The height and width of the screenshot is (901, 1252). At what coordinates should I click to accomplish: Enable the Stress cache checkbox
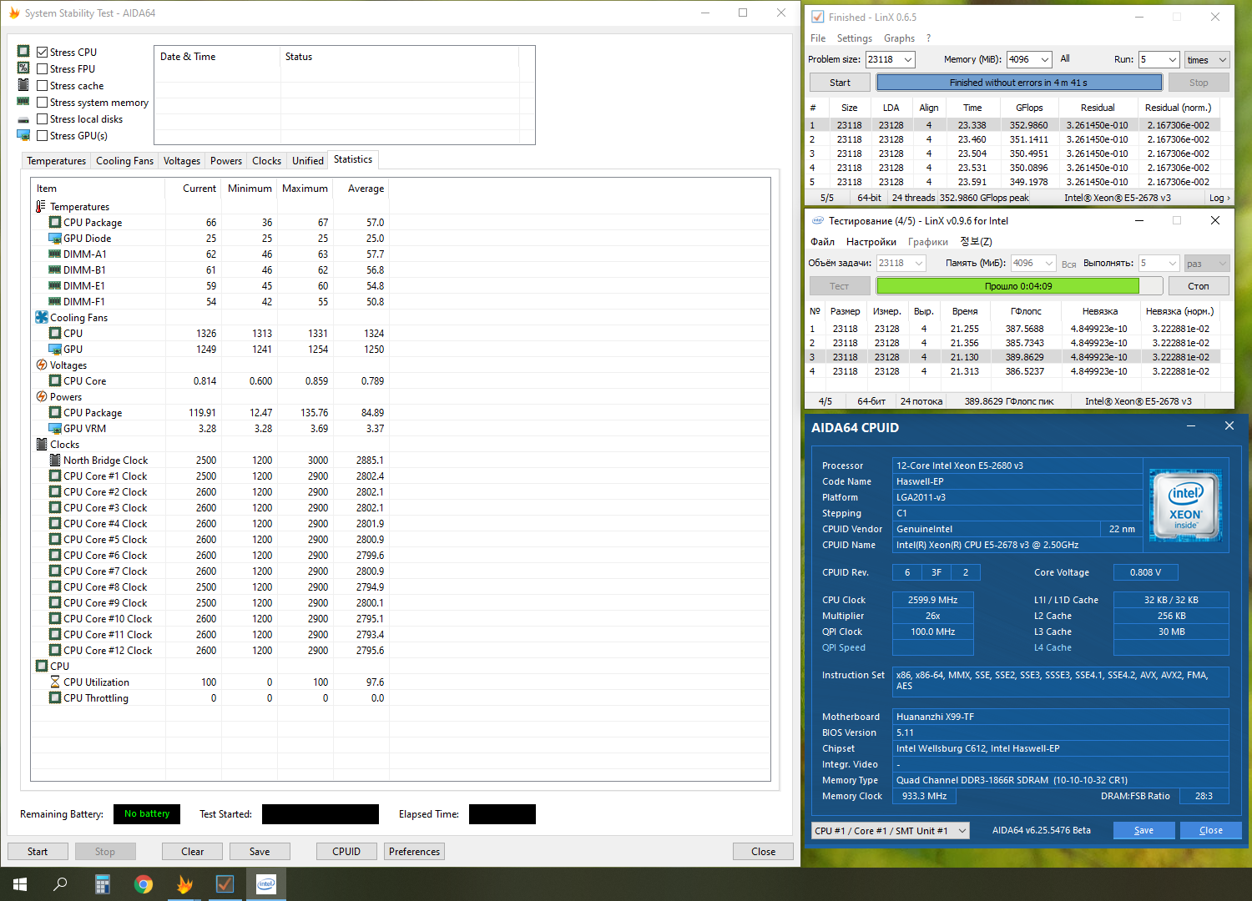[x=42, y=85]
